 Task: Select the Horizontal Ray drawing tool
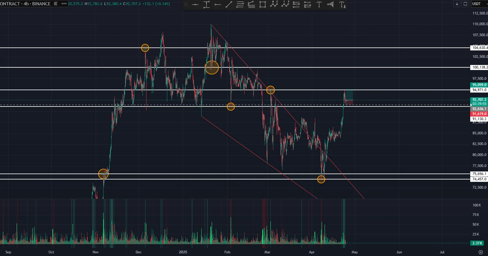[218, 4]
